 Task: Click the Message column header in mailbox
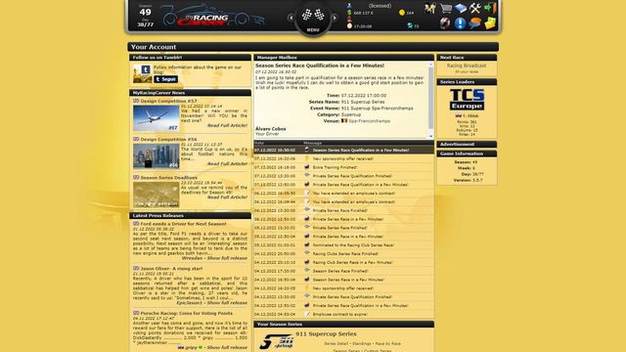tap(313, 143)
